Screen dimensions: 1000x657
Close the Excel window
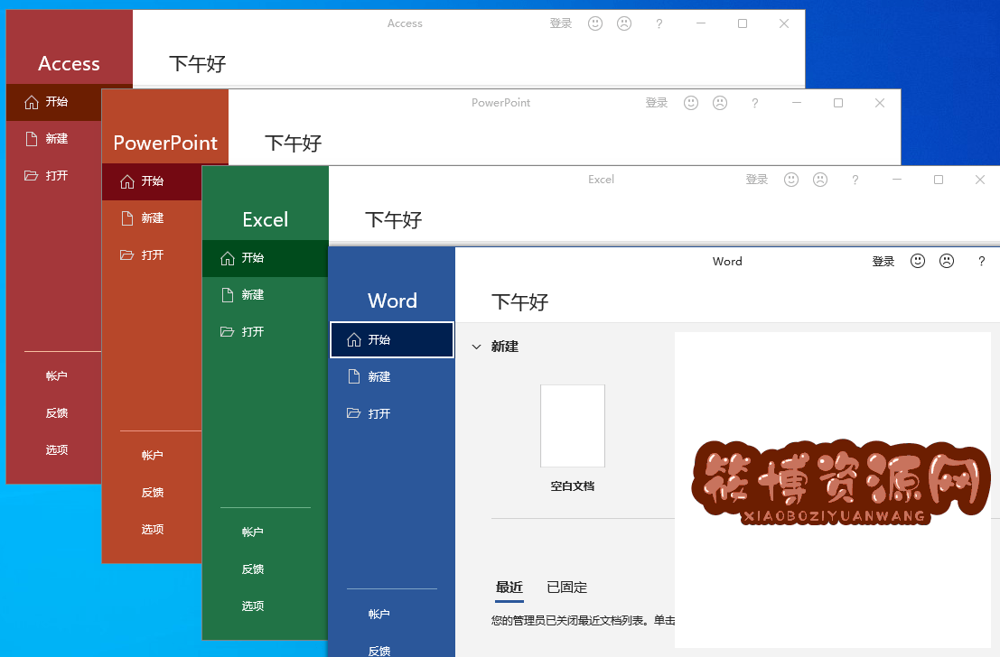pos(980,180)
